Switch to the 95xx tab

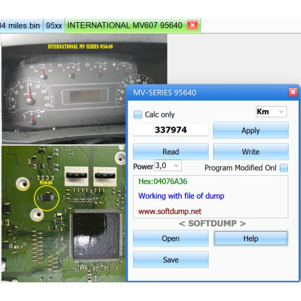(x=54, y=25)
